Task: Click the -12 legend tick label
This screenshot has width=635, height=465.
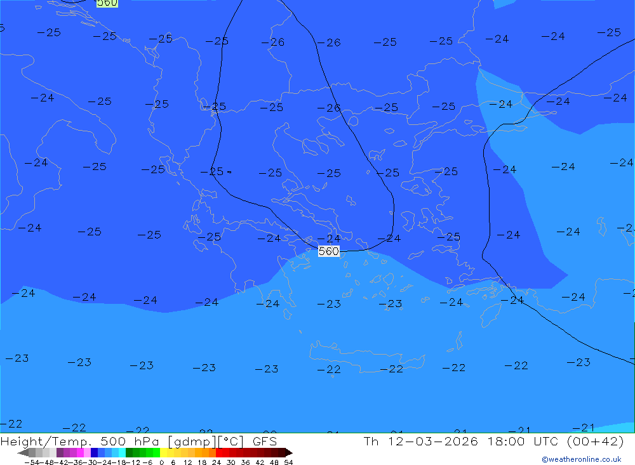Action: (133, 462)
